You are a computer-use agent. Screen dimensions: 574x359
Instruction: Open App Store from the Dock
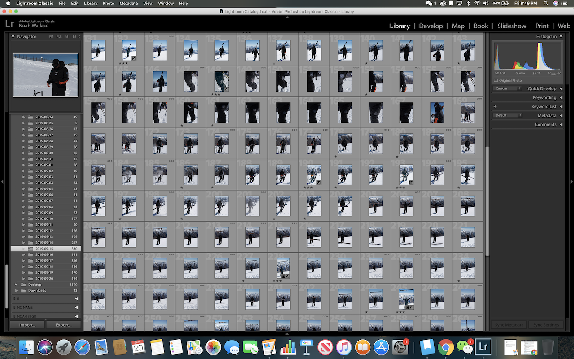coord(381,347)
